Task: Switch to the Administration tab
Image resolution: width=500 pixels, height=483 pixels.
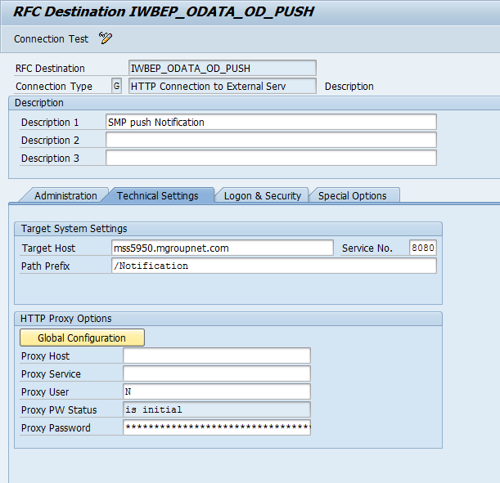Action: click(65, 195)
